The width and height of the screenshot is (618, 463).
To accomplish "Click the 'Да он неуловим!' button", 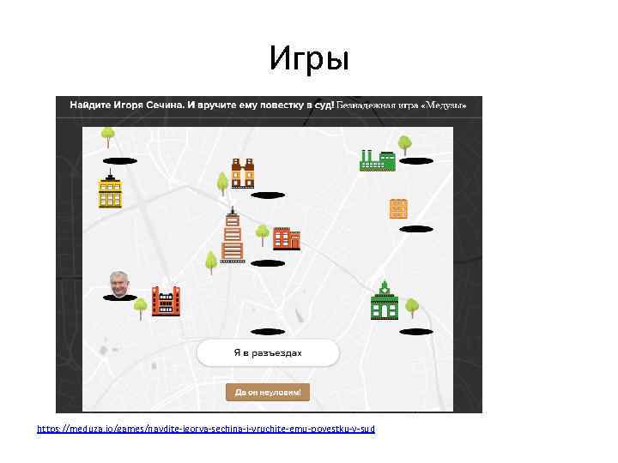I will (x=268, y=392).
